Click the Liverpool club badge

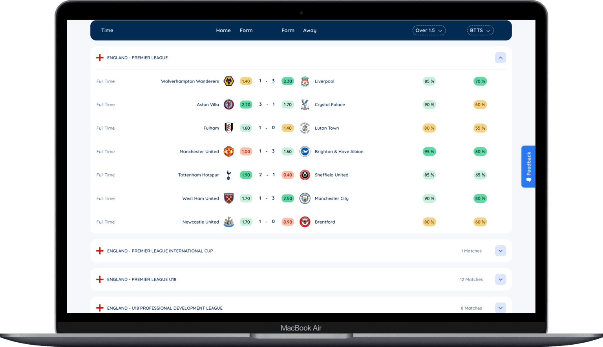[305, 81]
